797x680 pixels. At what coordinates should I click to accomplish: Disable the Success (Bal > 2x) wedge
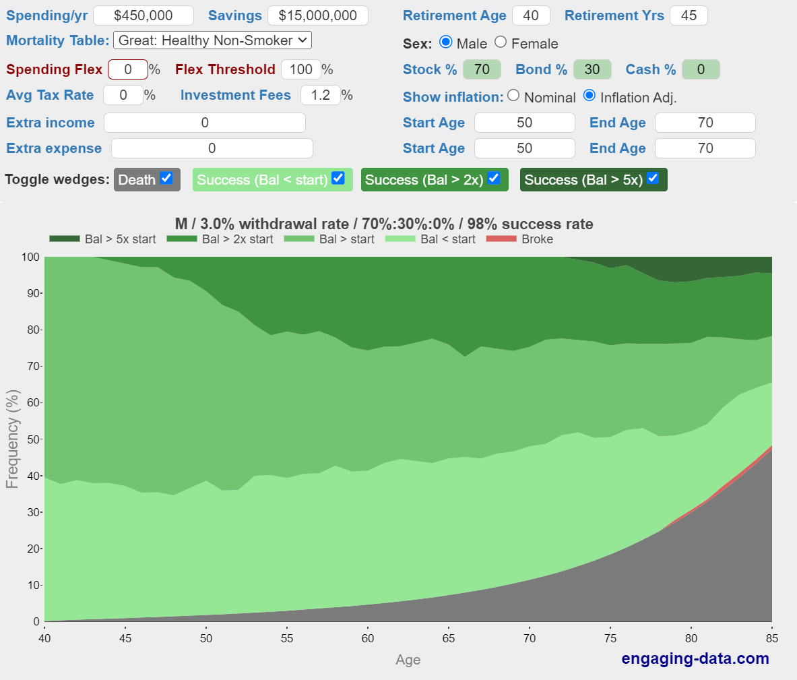point(494,179)
